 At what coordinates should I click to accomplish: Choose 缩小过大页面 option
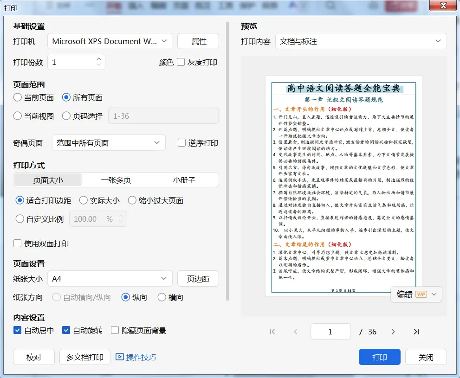click(x=132, y=200)
